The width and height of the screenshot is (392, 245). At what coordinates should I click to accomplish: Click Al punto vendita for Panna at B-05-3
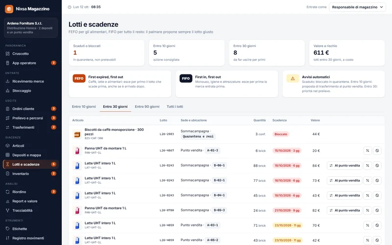point(344,211)
